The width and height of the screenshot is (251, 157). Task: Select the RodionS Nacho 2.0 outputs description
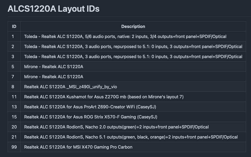pos(116,127)
